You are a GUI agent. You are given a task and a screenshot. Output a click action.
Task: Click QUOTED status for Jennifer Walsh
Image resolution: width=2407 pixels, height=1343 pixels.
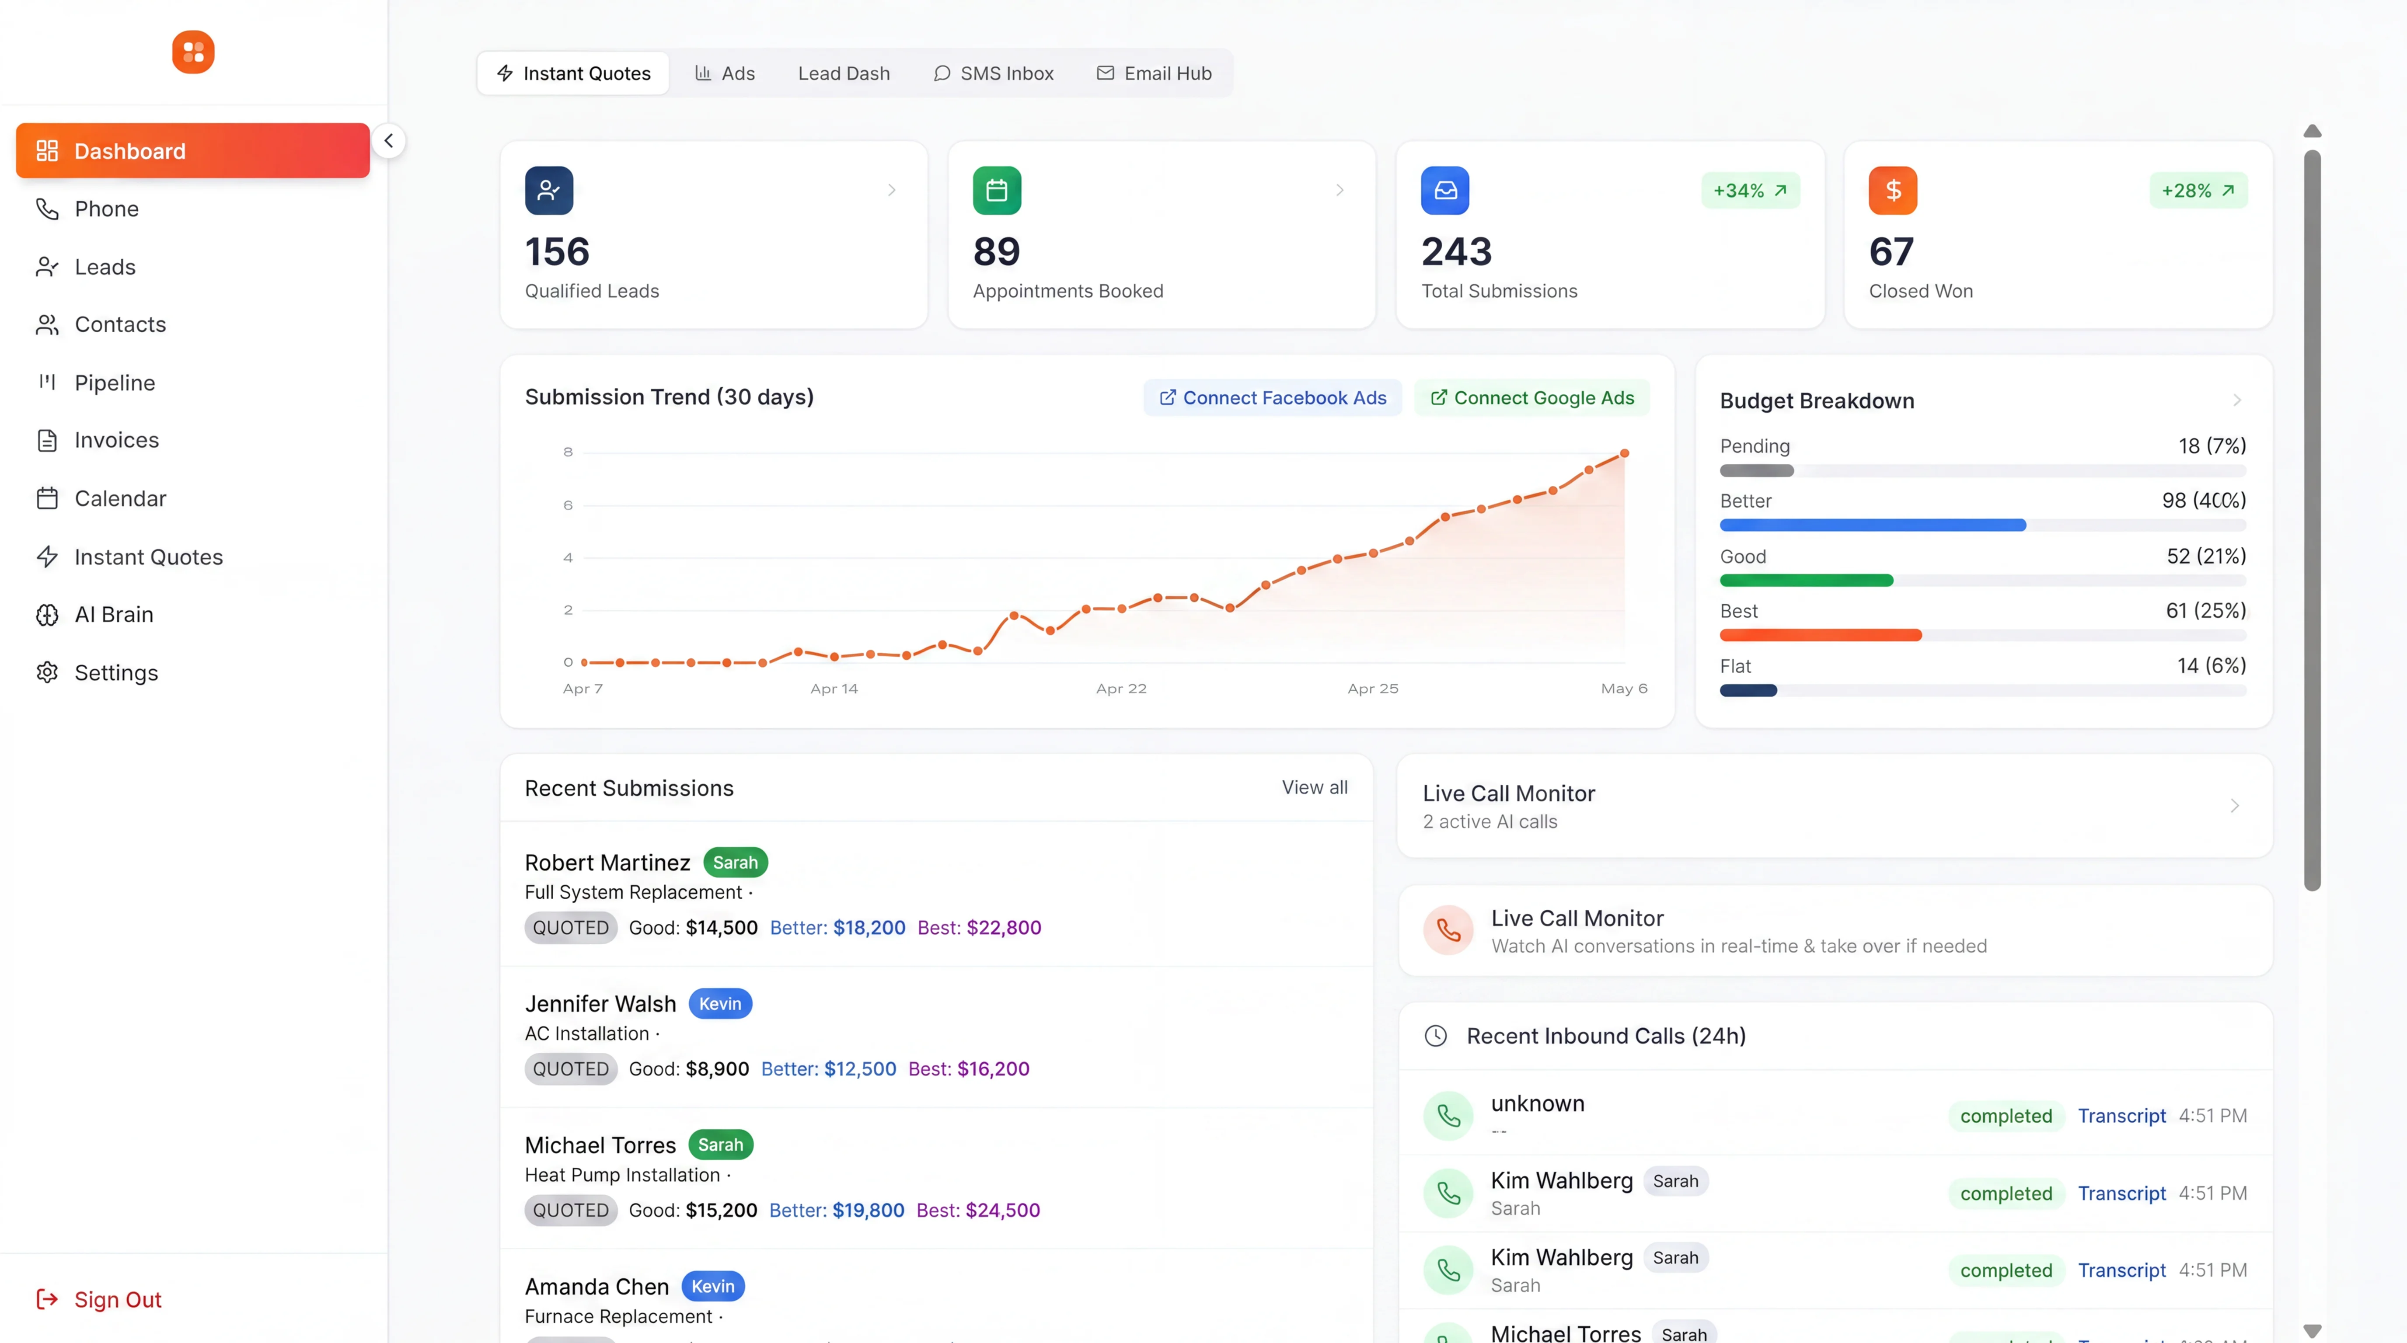(571, 1068)
